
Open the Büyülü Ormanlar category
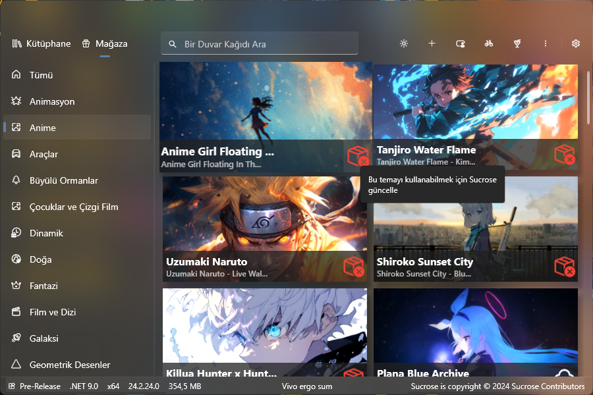point(77,180)
